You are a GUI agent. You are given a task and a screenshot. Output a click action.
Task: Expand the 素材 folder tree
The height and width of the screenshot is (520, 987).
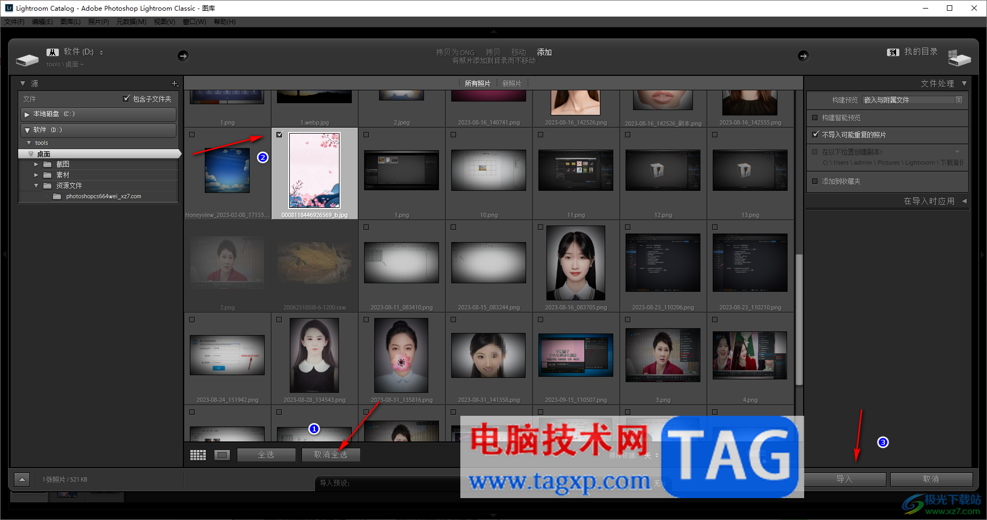coord(36,175)
